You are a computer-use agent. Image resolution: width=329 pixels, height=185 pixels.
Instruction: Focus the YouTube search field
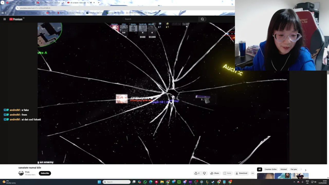pyautogui.click(x=160, y=19)
